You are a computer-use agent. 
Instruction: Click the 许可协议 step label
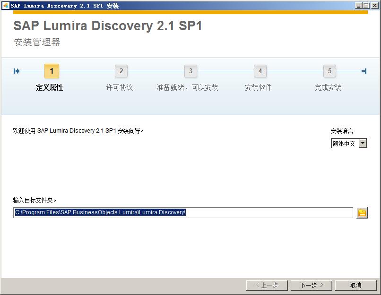(120, 87)
